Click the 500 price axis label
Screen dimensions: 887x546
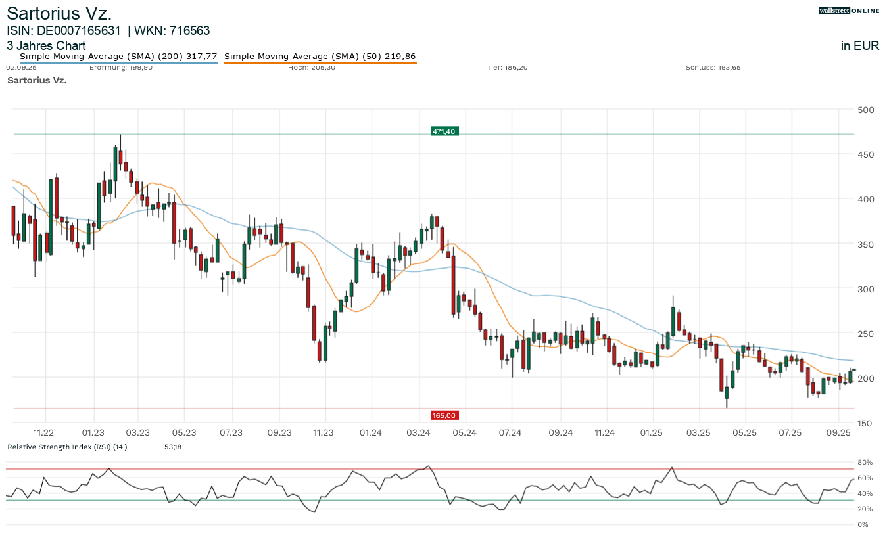point(866,110)
